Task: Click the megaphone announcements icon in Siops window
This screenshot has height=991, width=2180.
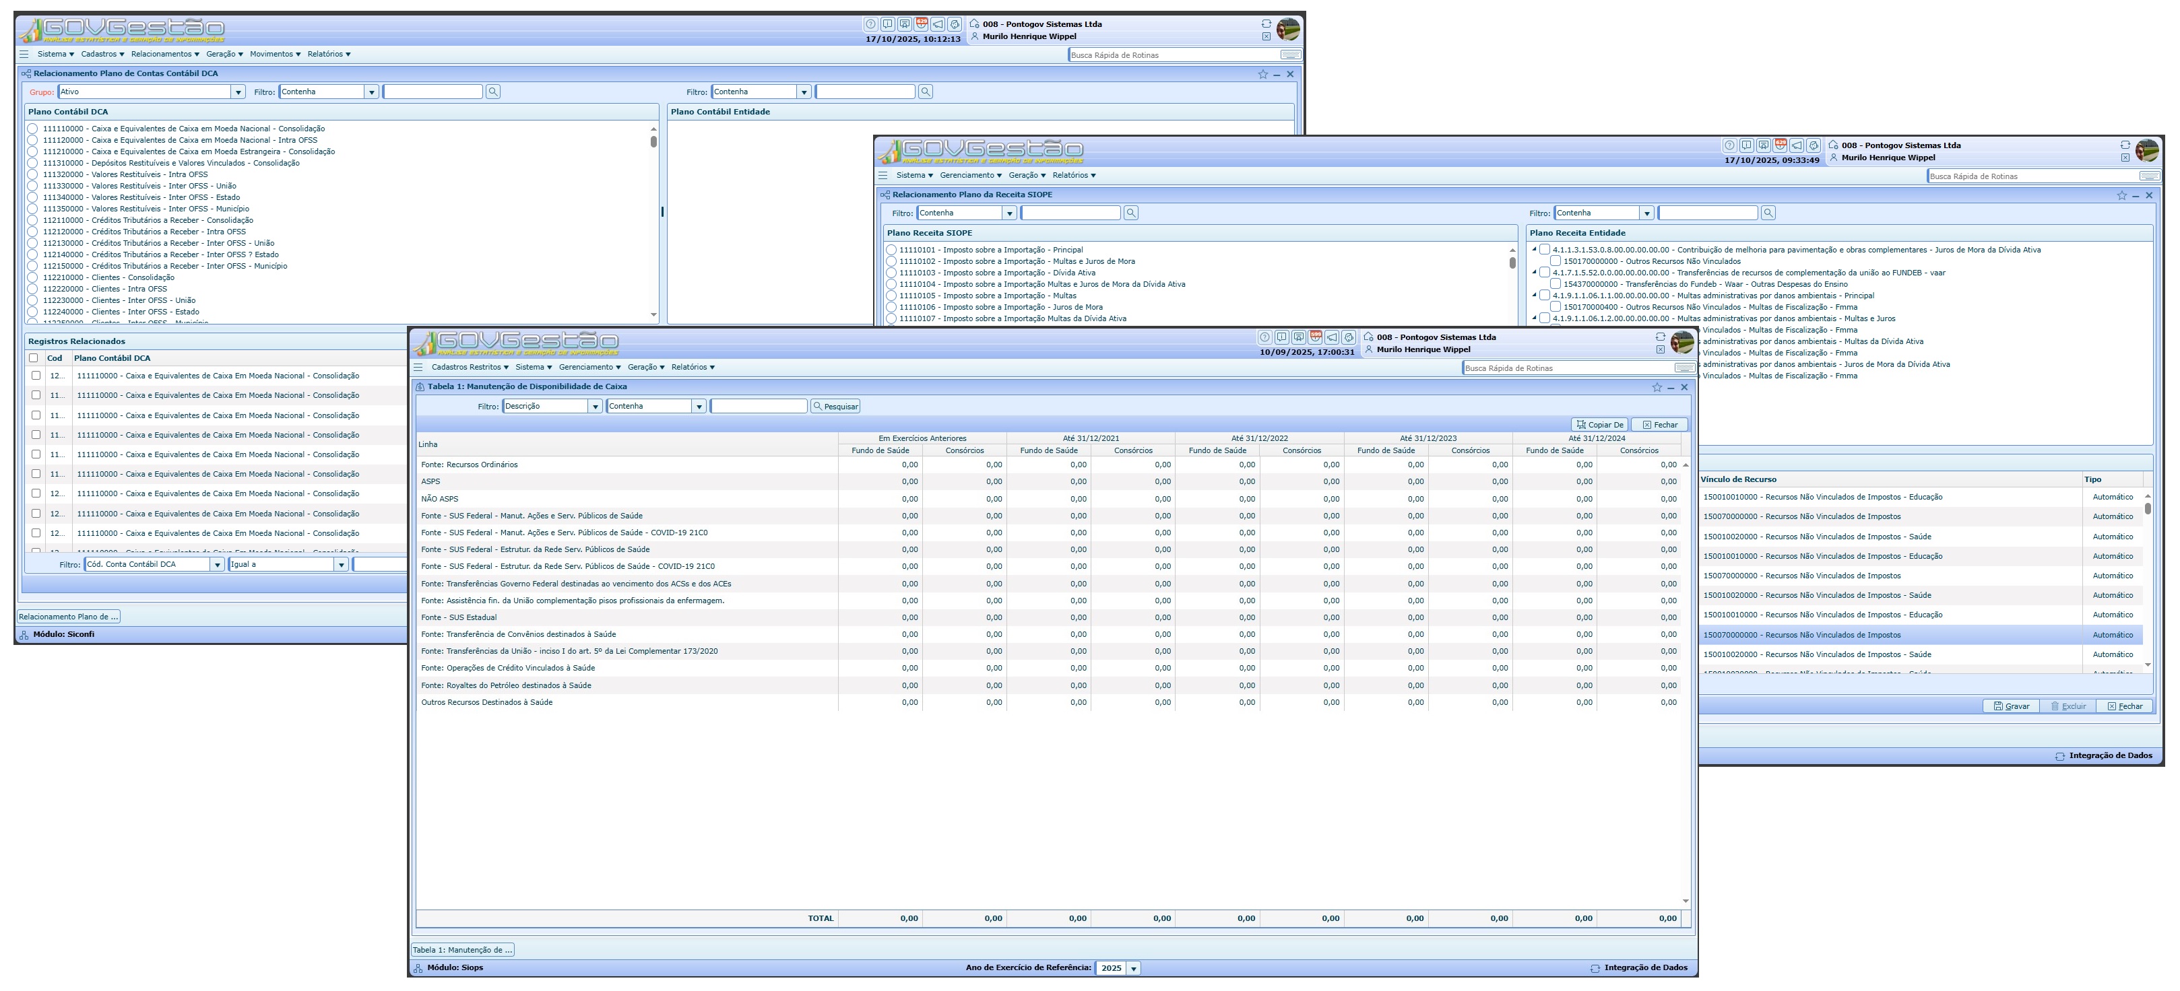Action: coord(1332,337)
